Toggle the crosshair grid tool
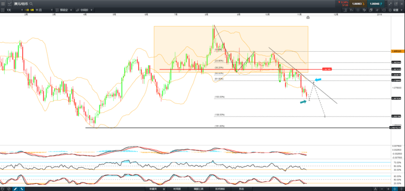The width and height of the screenshot is (405, 191). pos(358,10)
